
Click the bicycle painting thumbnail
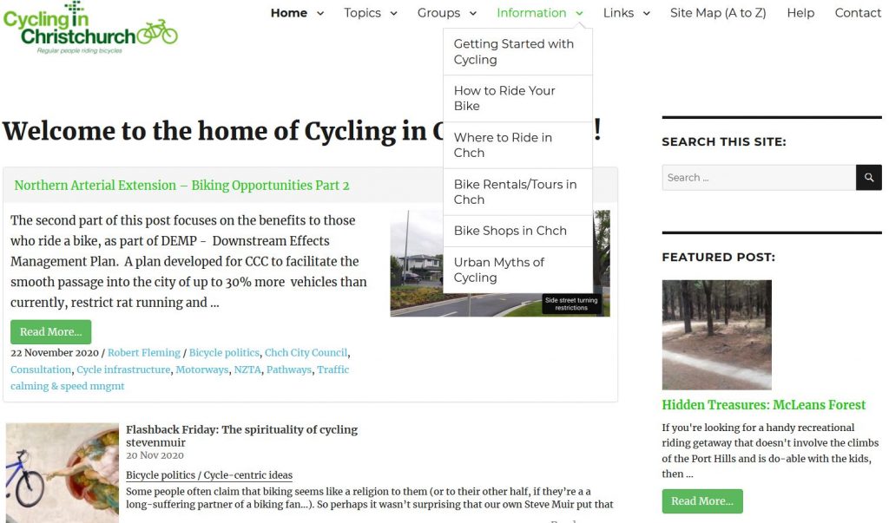pos(63,473)
